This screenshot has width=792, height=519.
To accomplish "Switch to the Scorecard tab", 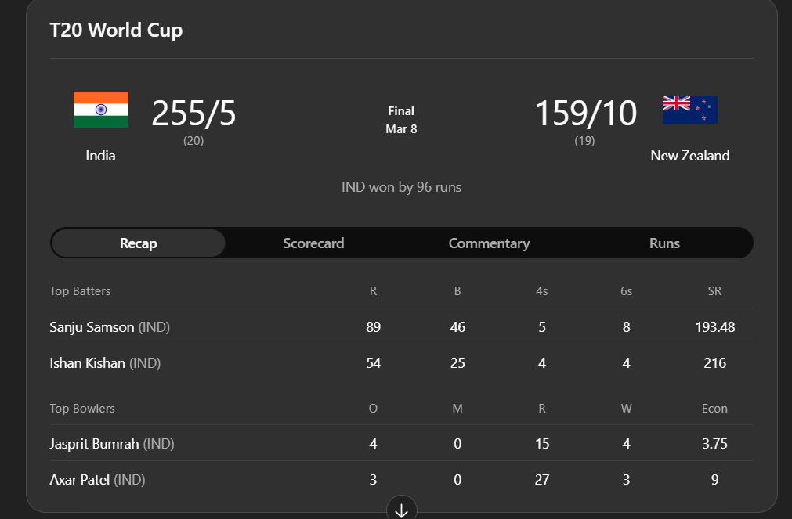I will tap(313, 243).
